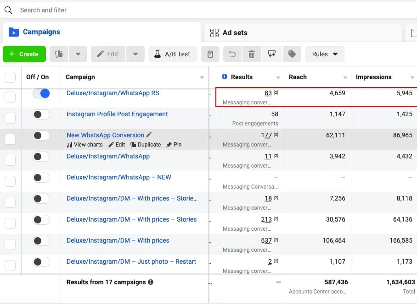Click the 213 results value
The image size is (417, 304).
(x=266, y=219)
